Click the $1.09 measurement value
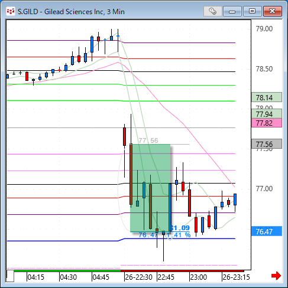The width and height of the screenshot is (288, 288). pyautogui.click(x=180, y=228)
